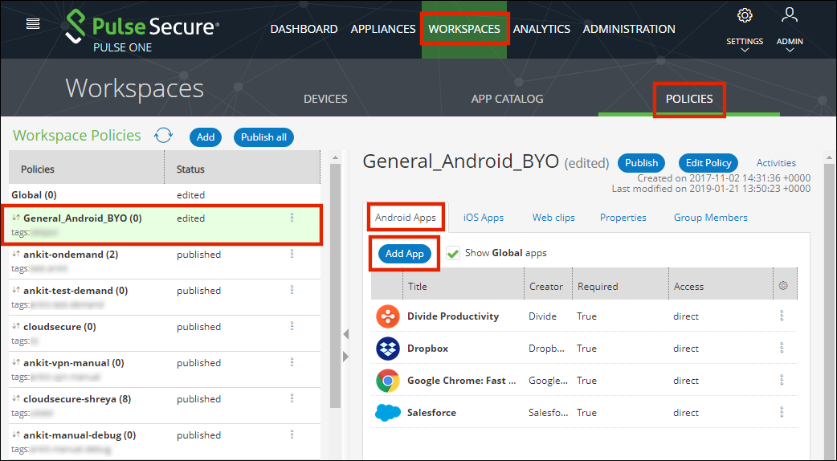Click the Add App button
837x461 pixels.
coord(405,254)
